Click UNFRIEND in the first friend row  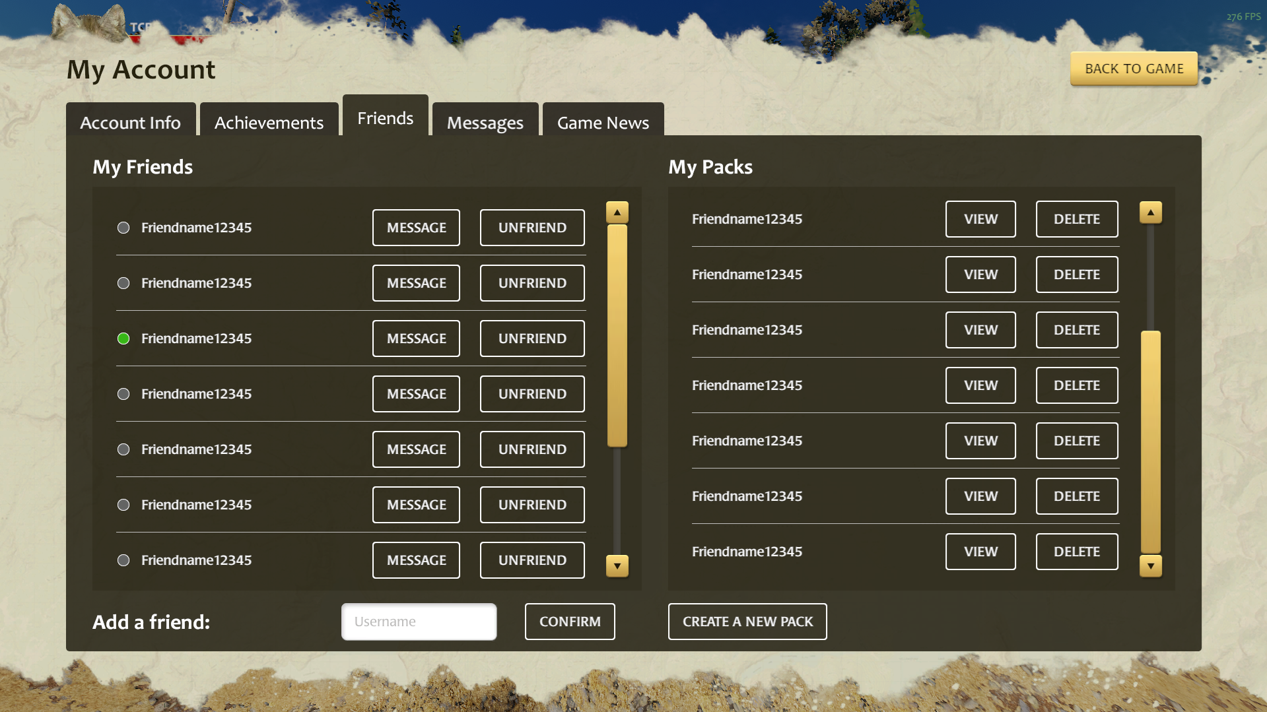[x=532, y=228]
